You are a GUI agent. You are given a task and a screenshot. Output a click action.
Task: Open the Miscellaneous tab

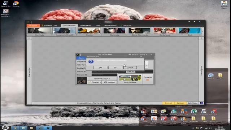110,26
